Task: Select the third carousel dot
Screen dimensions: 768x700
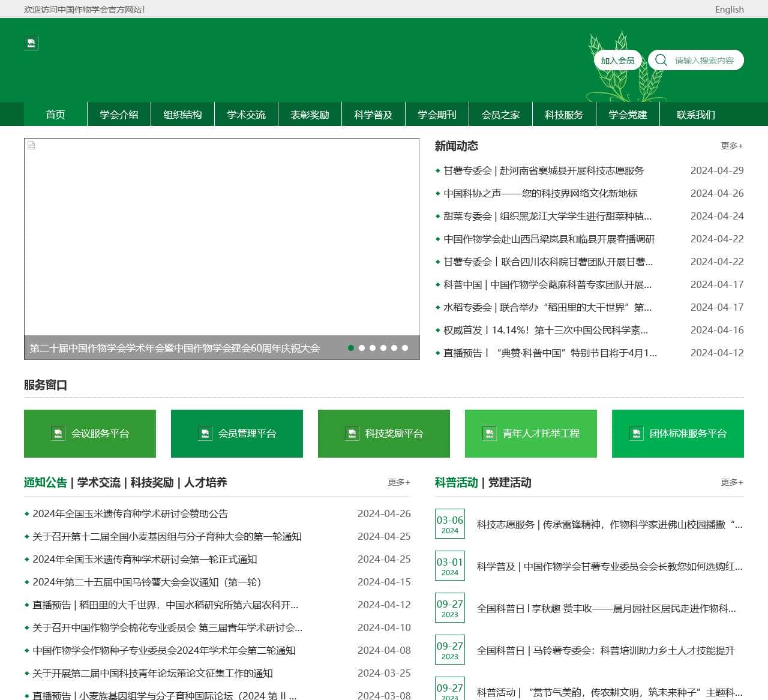Action: click(x=373, y=348)
